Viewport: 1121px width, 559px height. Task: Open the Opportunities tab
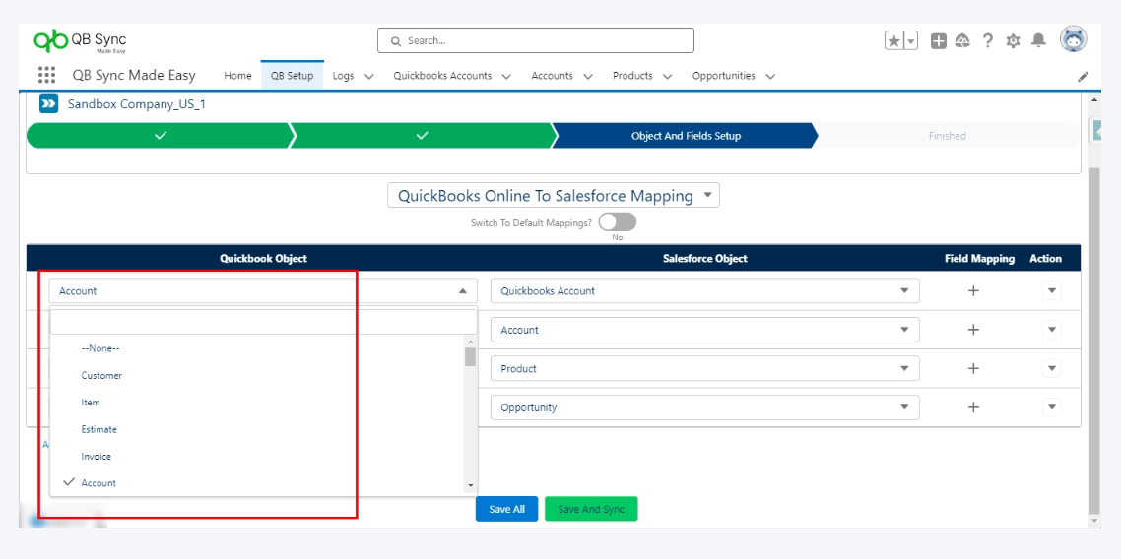click(x=723, y=76)
